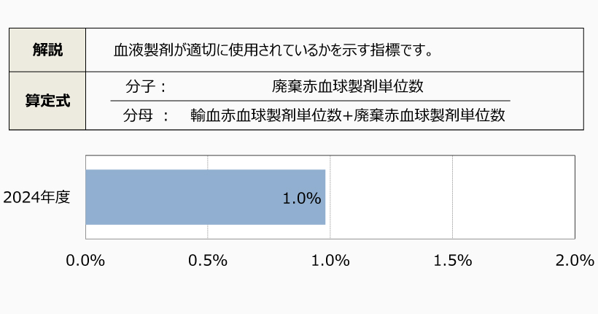Click the 0.5% axis label
This screenshot has height=314, width=598.
point(208,261)
